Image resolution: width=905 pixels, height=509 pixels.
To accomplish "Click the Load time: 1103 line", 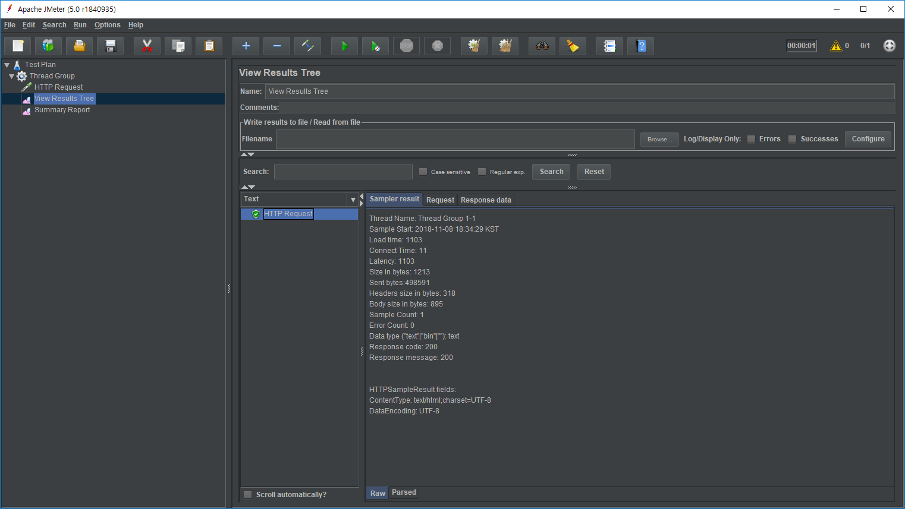I will click(x=395, y=240).
